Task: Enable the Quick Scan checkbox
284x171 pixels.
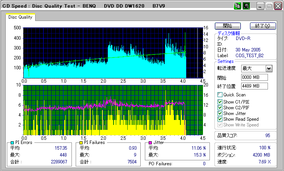Action: point(220,94)
